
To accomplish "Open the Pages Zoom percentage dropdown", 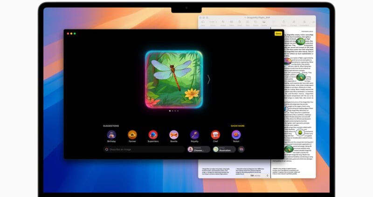I will tap(212, 22).
